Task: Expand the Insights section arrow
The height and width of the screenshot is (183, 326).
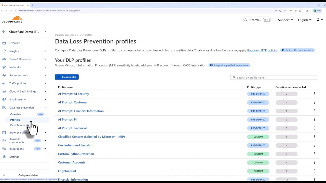Action: pyautogui.click(x=45, y=51)
